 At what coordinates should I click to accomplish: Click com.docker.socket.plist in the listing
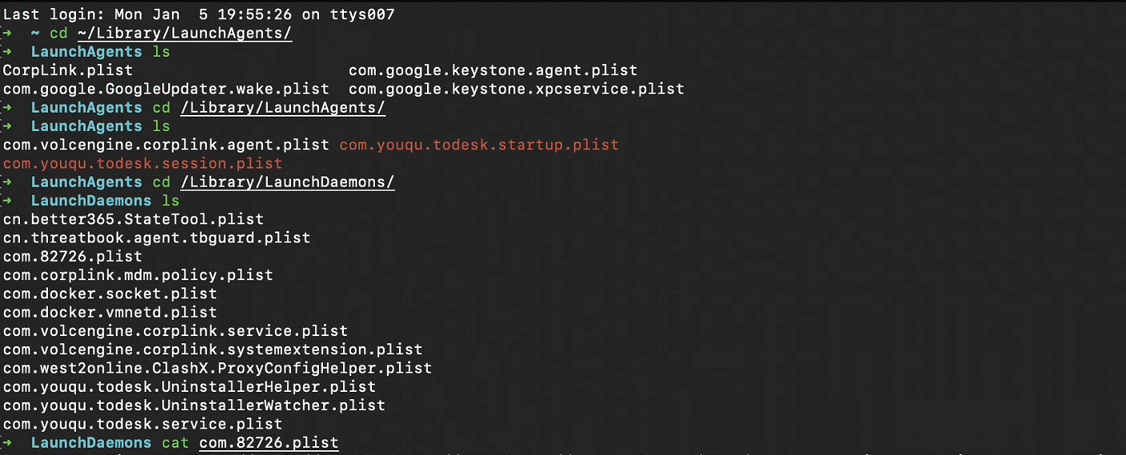coord(110,293)
